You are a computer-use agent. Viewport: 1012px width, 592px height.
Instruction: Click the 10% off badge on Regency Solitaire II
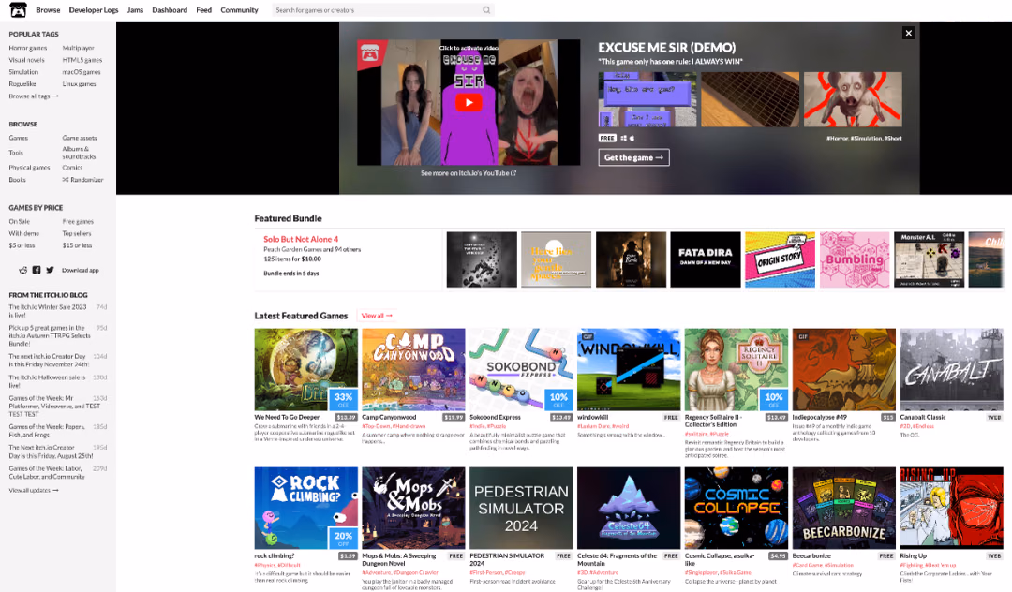(774, 400)
